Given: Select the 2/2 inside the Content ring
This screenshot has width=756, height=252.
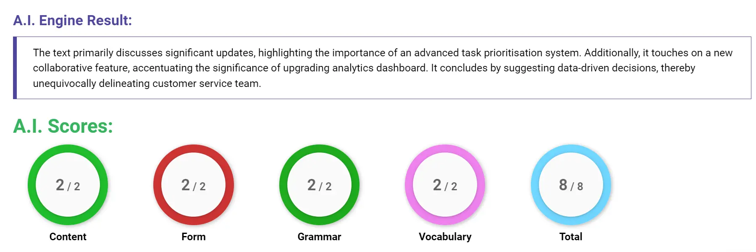Looking at the screenshot, I should pyautogui.click(x=68, y=185).
